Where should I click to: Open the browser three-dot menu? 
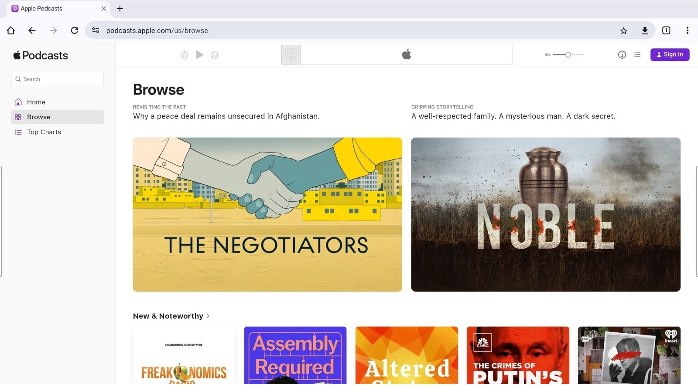687,30
